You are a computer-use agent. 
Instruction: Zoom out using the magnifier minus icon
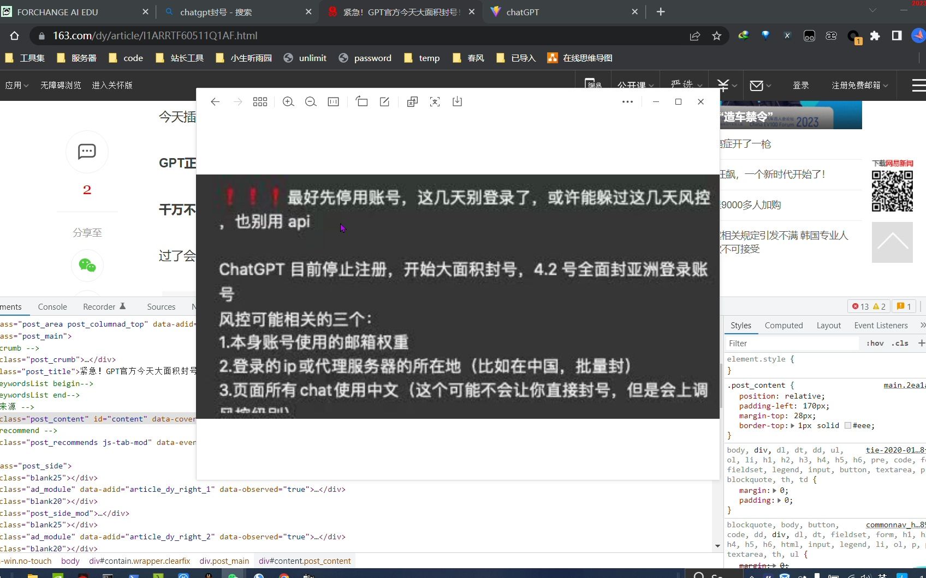pos(310,101)
